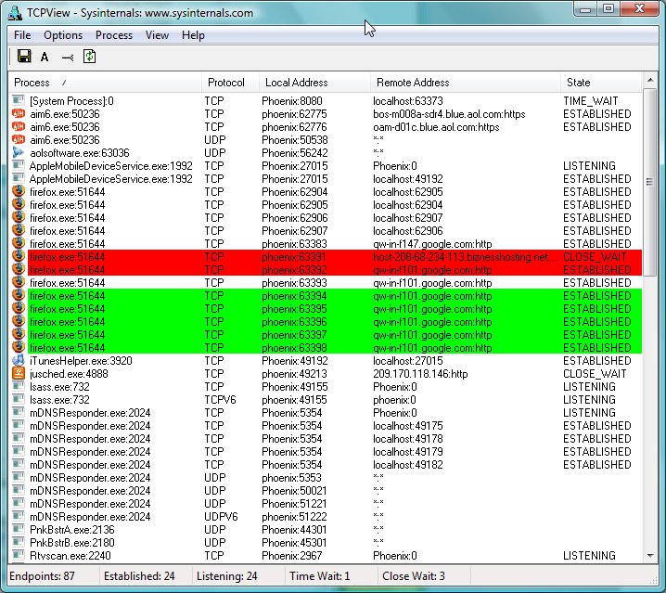Click mDNSResponder icon on localhost:49175 row
This screenshot has height=593, width=666.
pos(19,425)
